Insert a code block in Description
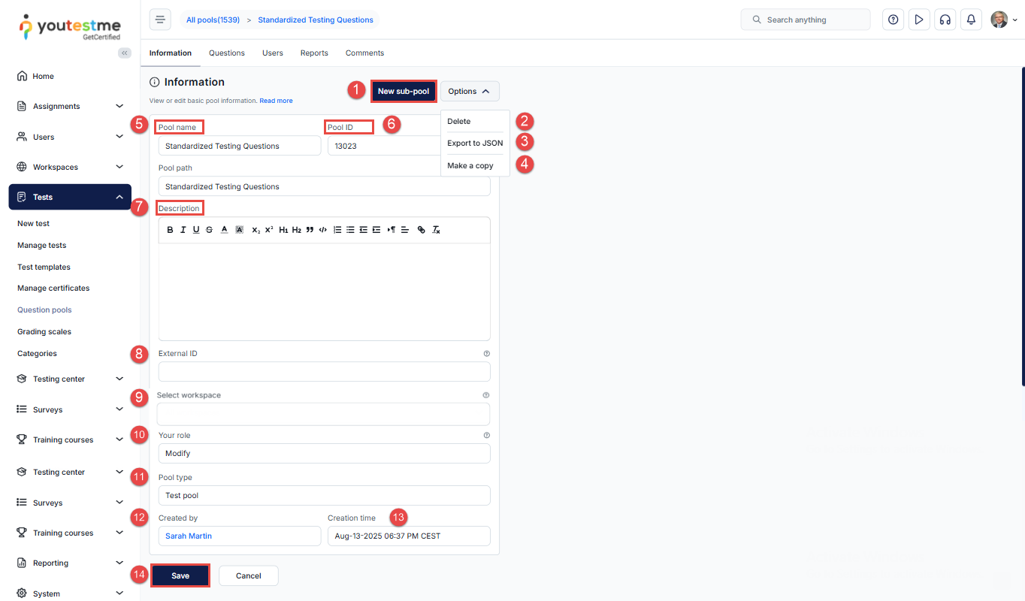 pos(322,230)
